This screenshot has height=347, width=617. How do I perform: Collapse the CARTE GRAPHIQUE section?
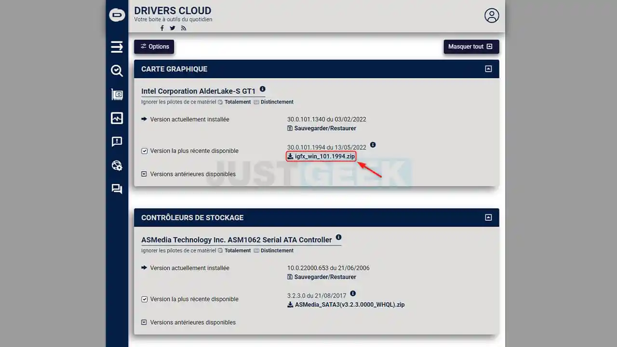pyautogui.click(x=488, y=69)
